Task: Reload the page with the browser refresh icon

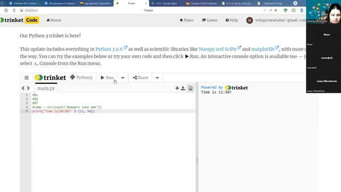Action: 14,10
